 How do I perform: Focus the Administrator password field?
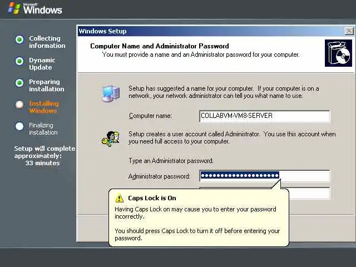point(265,176)
